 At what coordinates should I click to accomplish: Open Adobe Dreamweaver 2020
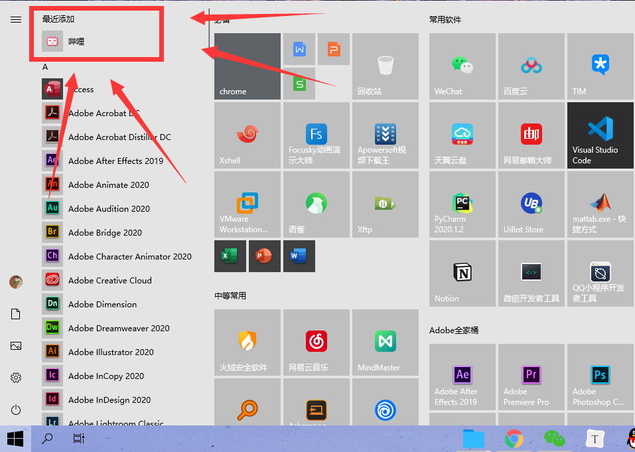(121, 328)
